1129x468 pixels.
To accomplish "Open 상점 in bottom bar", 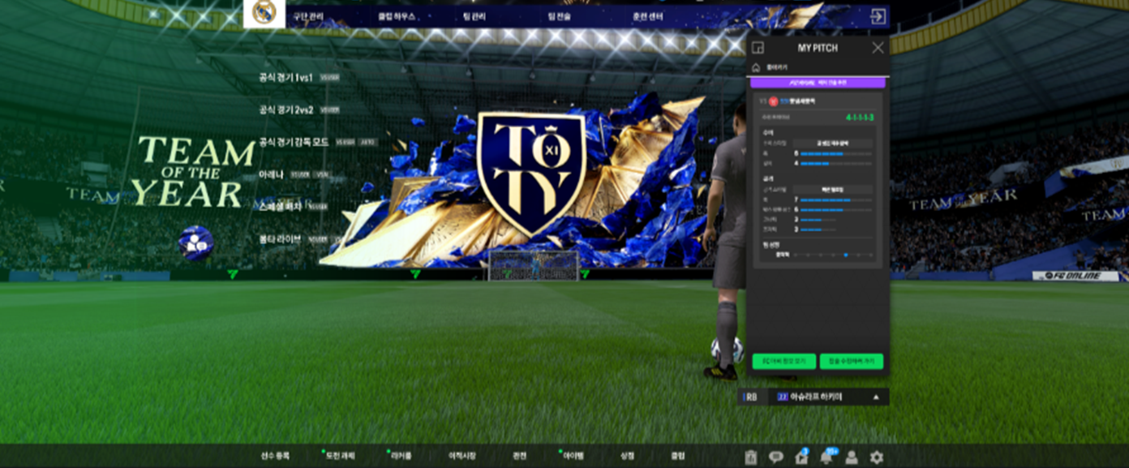I will 627,456.
